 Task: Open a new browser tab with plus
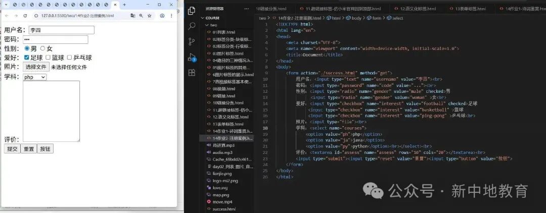click(x=124, y=5)
